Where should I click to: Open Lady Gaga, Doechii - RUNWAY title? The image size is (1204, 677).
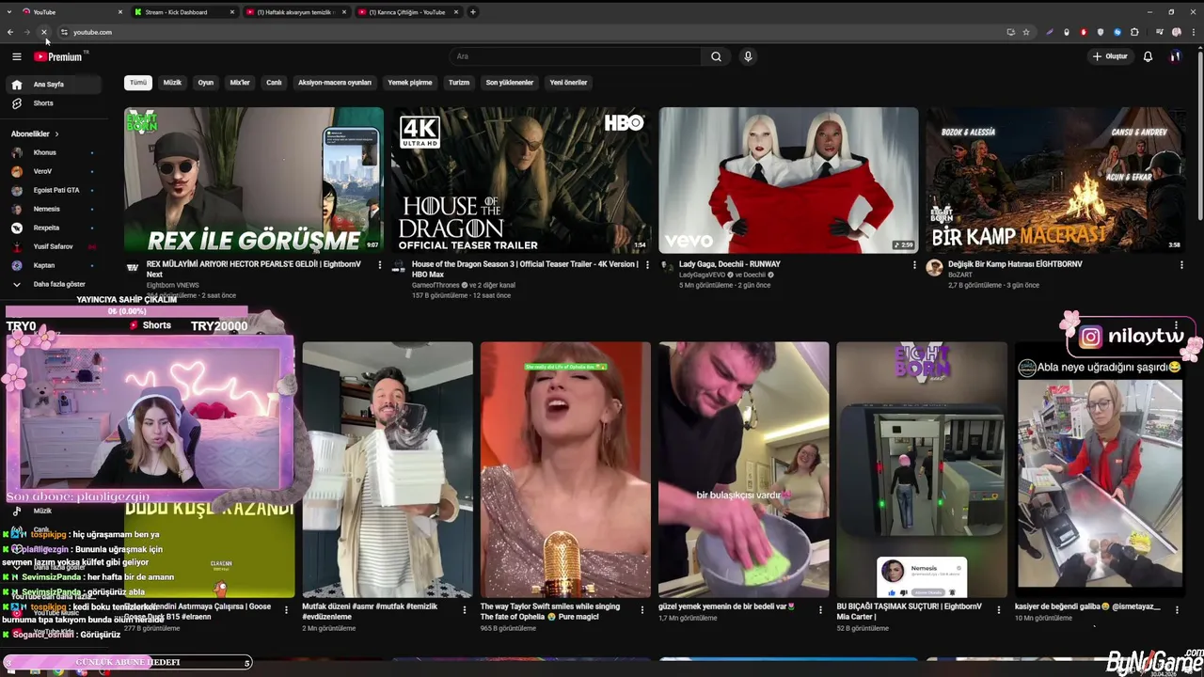tap(730, 264)
